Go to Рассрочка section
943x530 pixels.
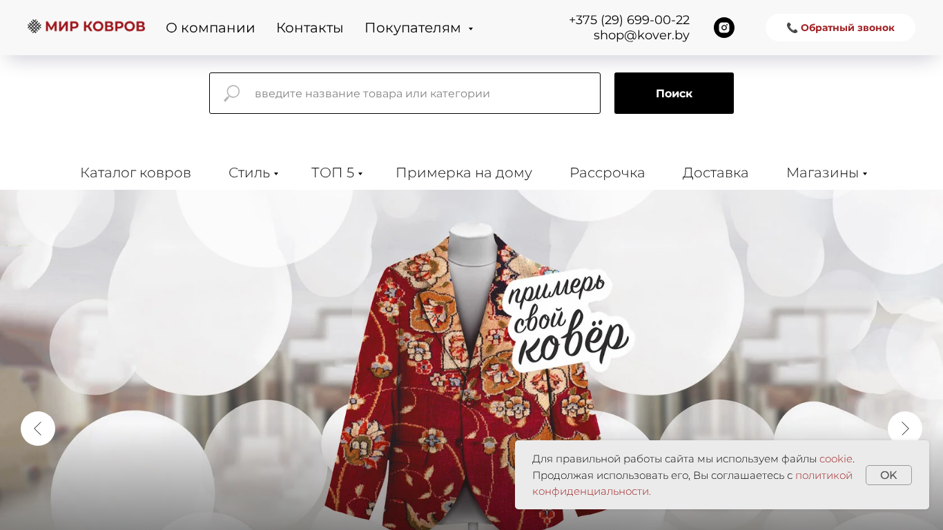click(607, 173)
